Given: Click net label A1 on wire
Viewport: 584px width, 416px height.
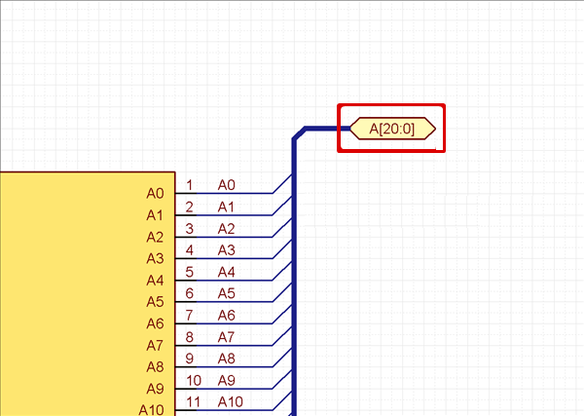Looking at the screenshot, I should point(226,207).
